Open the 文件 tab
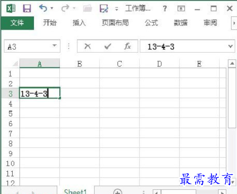This screenshot has width=237, height=194. (17, 23)
